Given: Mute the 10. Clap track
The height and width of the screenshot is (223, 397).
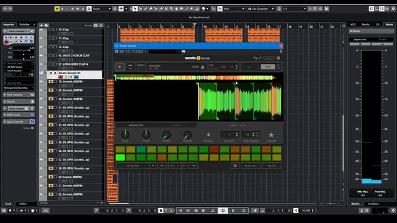Looking at the screenshot, I should coord(51,30).
